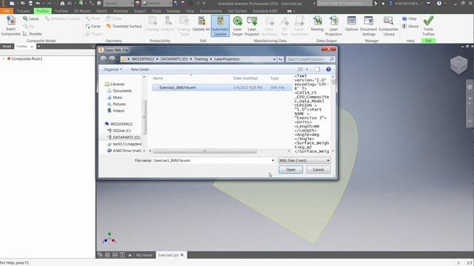Viewport: 474px width, 266px height.
Task: Open the material selector dropdown in toolbar
Action: (x=118, y=3)
